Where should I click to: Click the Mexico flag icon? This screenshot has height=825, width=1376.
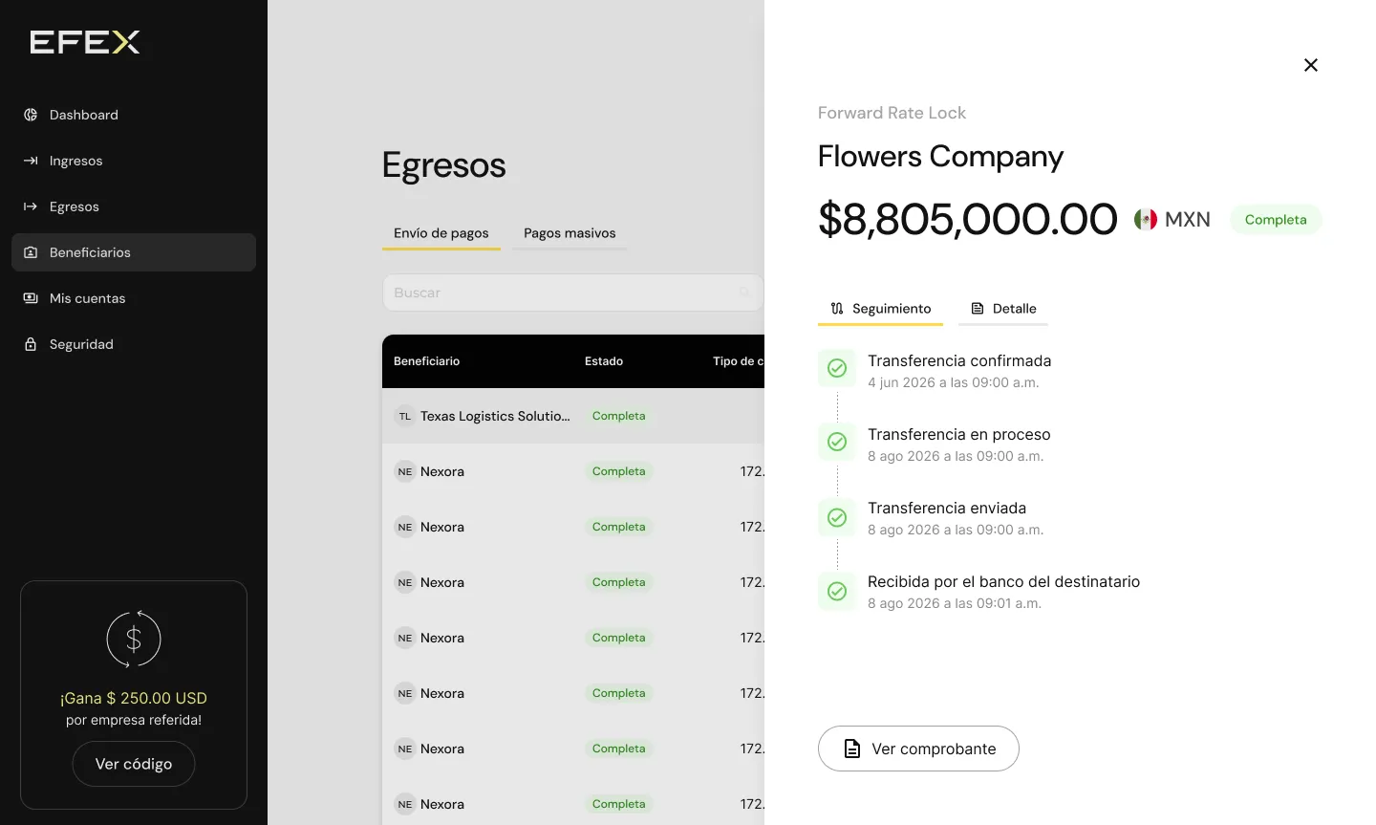click(x=1146, y=220)
